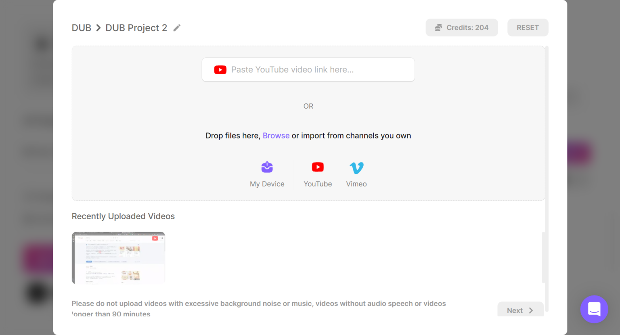Image resolution: width=620 pixels, height=335 pixels.
Task: Click the Next button label
Action: [x=515, y=310]
